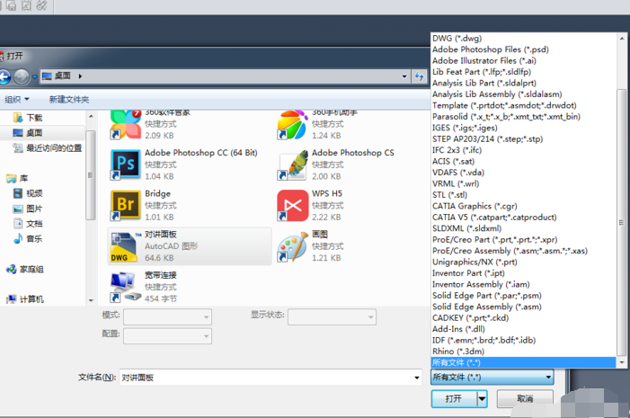
Task: Open the 模式 dropdown
Action: [167, 316]
